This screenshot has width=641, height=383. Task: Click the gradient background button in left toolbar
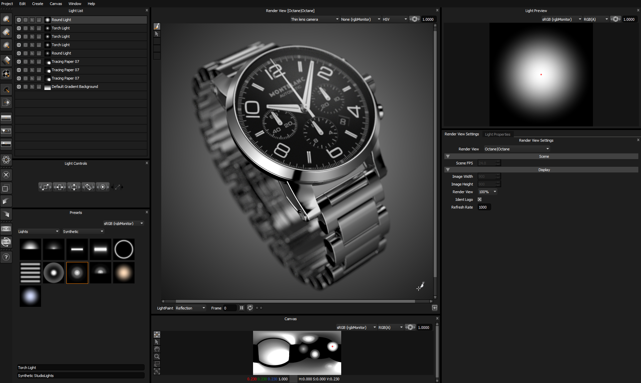pos(6,118)
